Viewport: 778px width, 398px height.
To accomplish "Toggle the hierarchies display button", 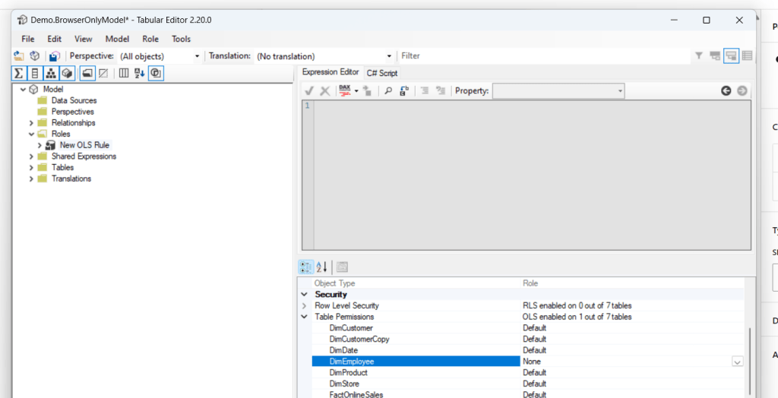I will [51, 74].
